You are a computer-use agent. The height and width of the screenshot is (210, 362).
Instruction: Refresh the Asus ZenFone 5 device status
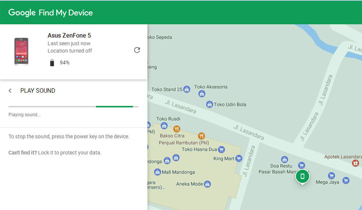point(137,50)
